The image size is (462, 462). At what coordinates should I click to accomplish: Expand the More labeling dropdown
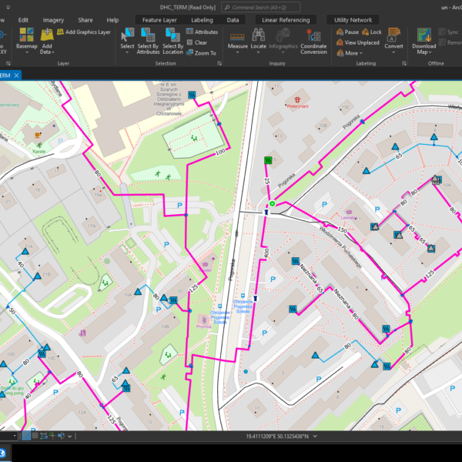point(351,53)
